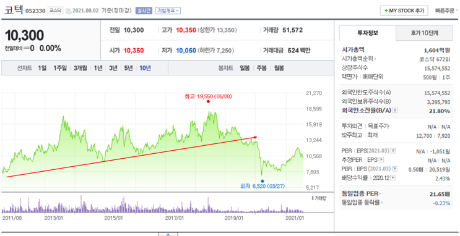Screen dimensions: 460x236
Task: Select the 1년 line chart range
Action: pyautogui.click(x=98, y=68)
